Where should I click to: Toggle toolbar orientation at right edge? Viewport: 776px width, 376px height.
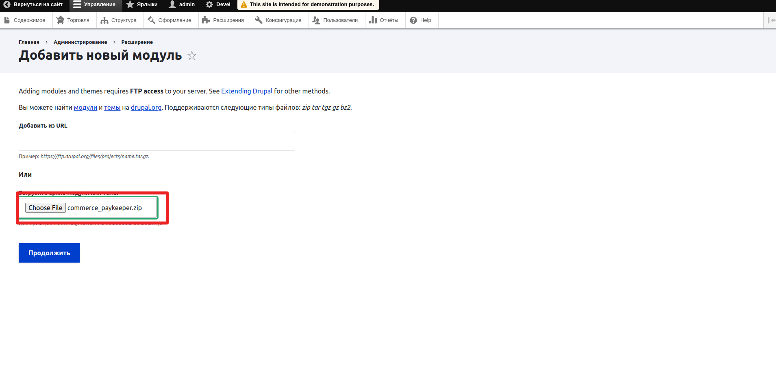pyautogui.click(x=770, y=20)
